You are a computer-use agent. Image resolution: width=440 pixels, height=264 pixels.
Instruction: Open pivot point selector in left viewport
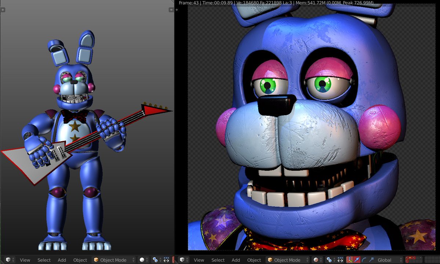pyautogui.click(x=157, y=260)
